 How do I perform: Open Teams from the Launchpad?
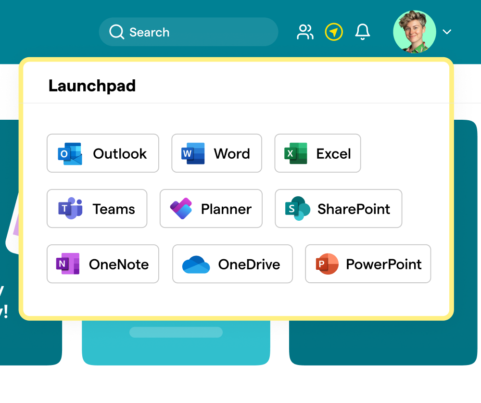pyautogui.click(x=97, y=209)
